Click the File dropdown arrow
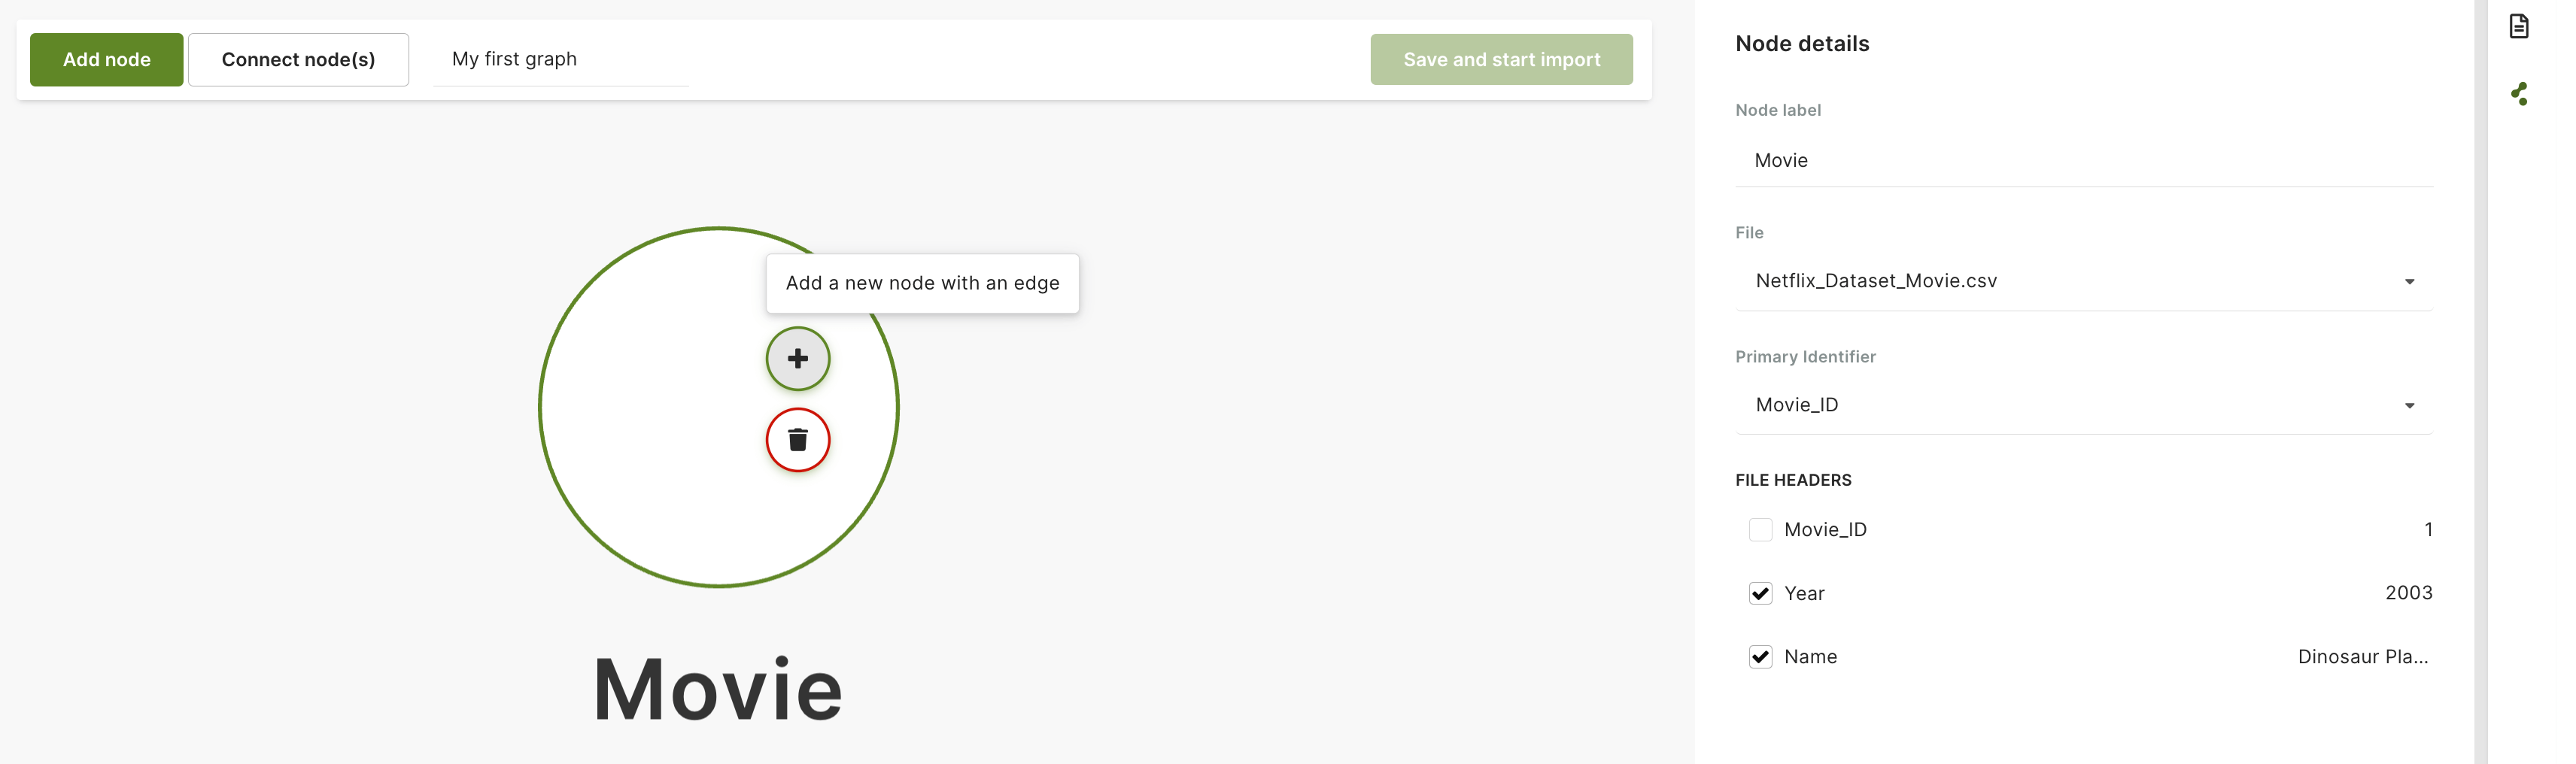The width and height of the screenshot is (2576, 764). [2409, 282]
